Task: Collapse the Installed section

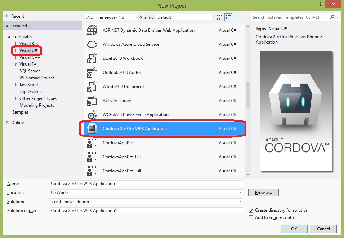Action: tap(7, 26)
